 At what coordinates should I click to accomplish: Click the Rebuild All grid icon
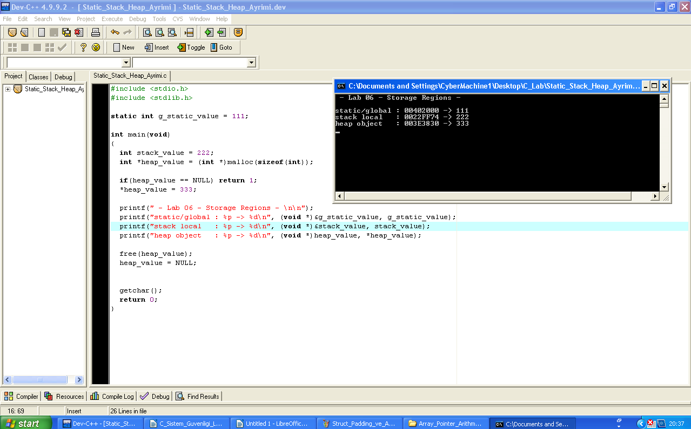coord(50,47)
